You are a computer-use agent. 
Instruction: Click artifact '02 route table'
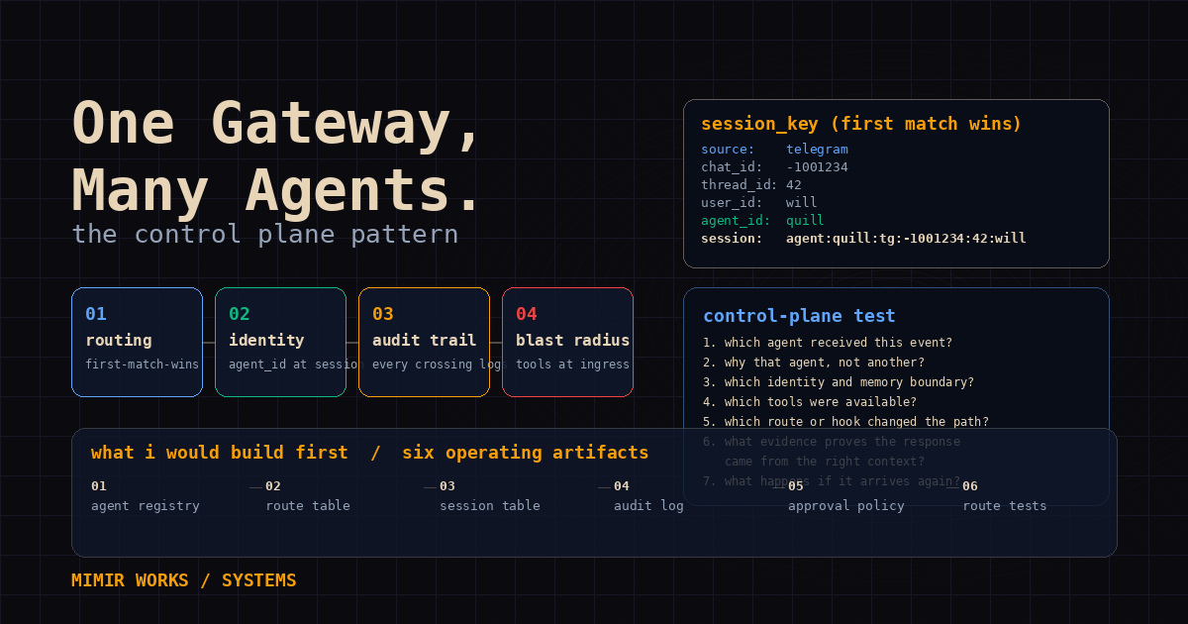[308, 496]
